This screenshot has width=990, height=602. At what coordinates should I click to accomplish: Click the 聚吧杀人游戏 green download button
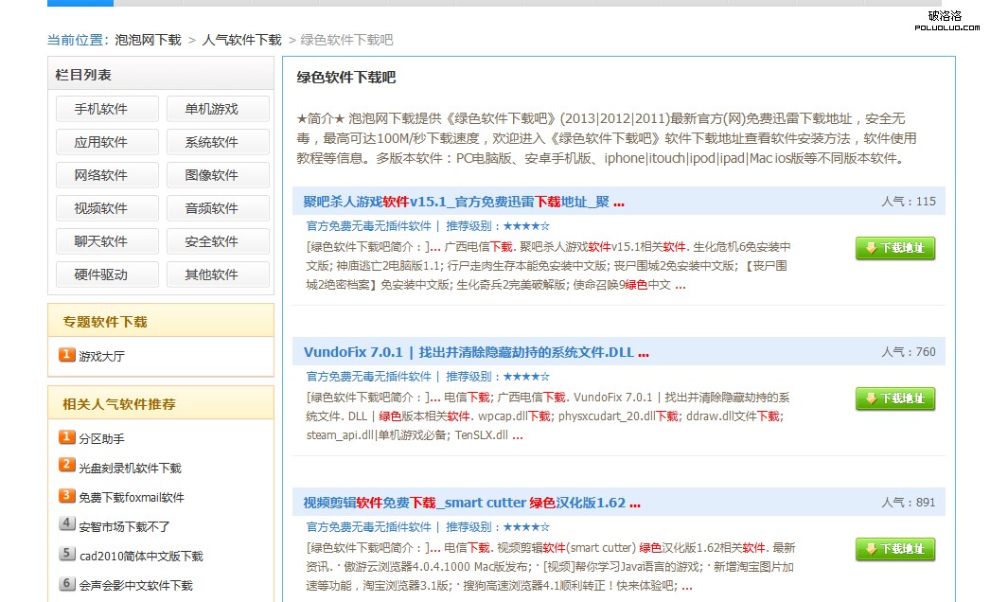(894, 248)
